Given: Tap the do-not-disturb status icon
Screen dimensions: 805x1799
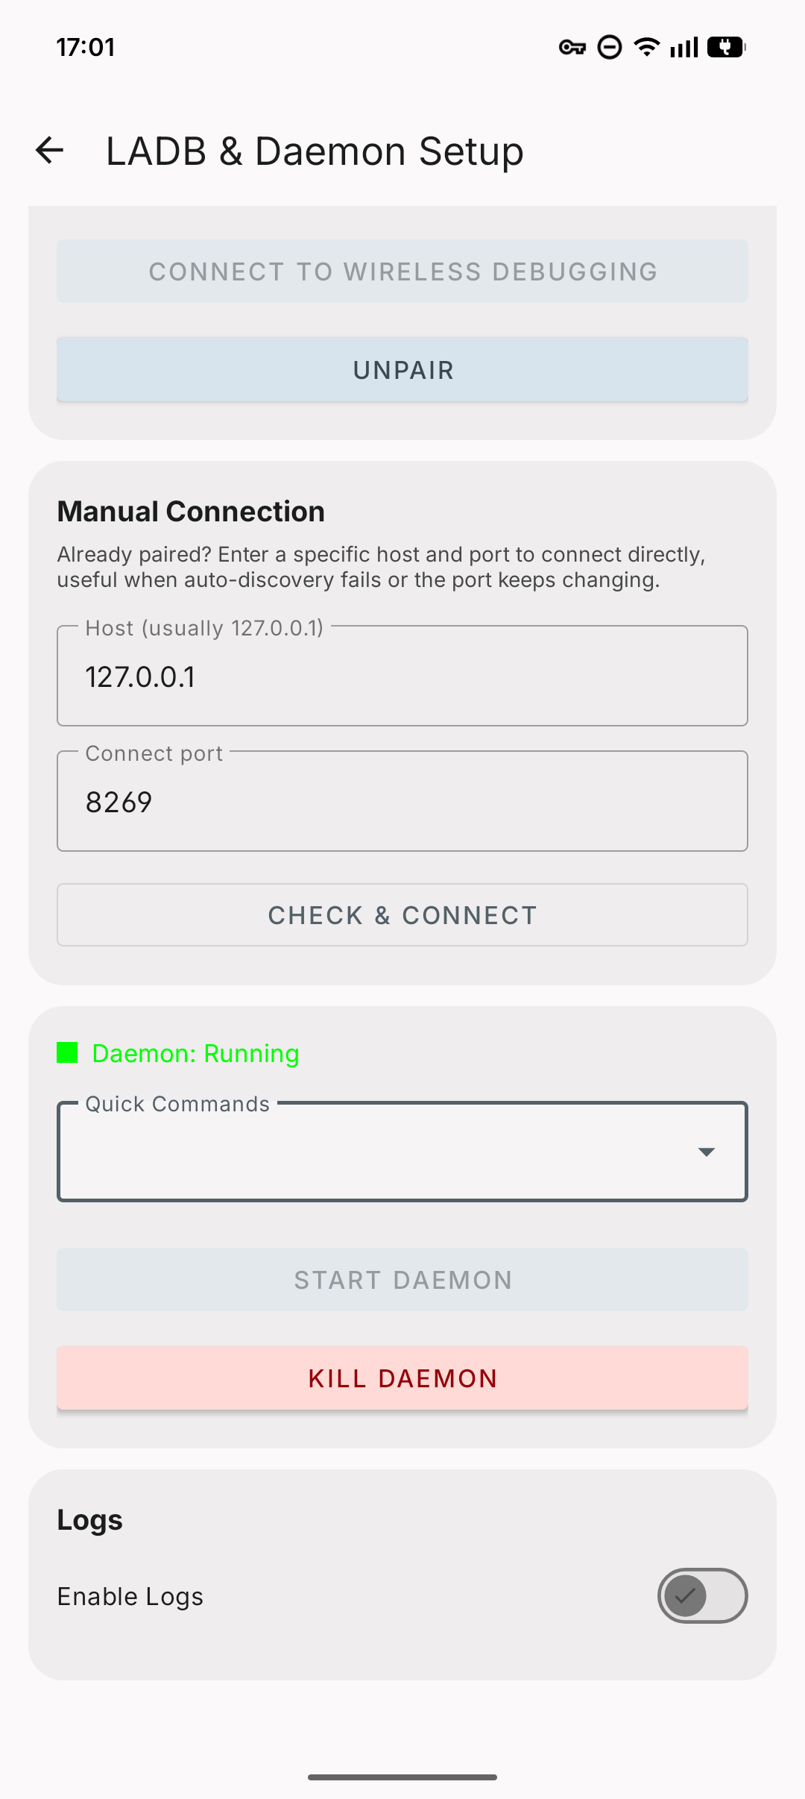Looking at the screenshot, I should [610, 48].
